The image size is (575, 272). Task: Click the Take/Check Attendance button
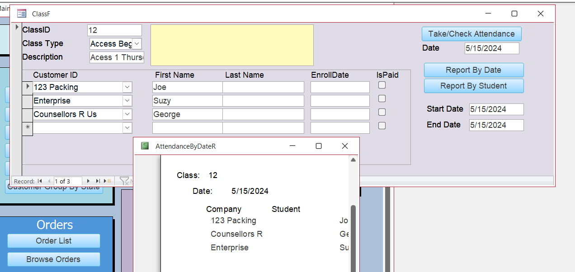471,34
